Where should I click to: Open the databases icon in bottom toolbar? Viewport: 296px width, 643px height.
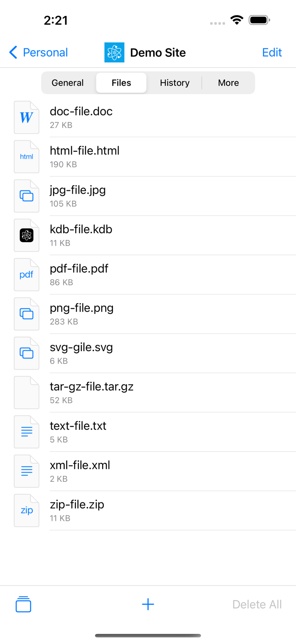click(x=23, y=604)
